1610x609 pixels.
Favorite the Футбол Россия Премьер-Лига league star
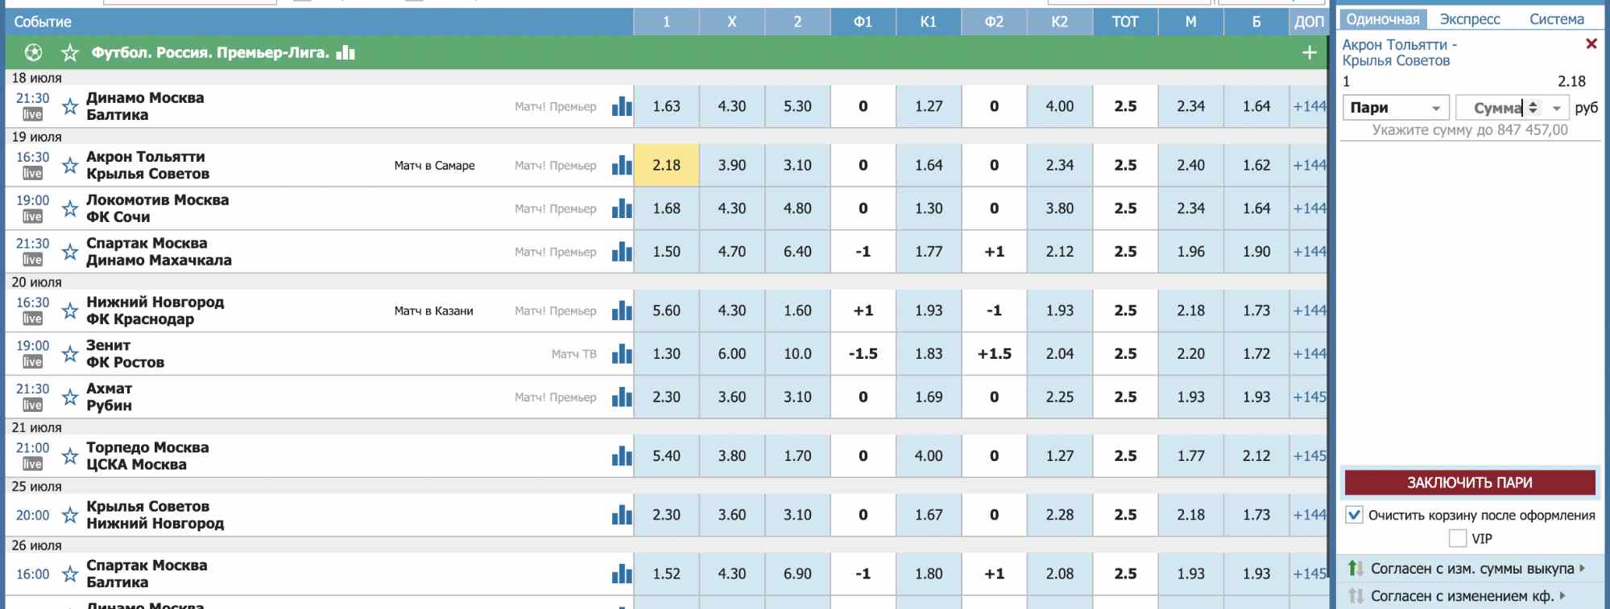tap(70, 53)
